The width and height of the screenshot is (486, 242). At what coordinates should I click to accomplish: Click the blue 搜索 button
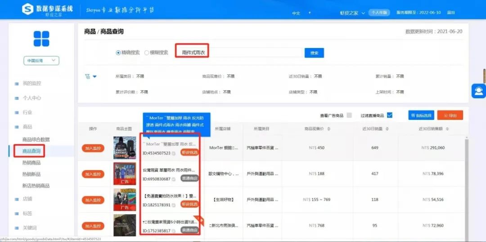(x=314, y=53)
